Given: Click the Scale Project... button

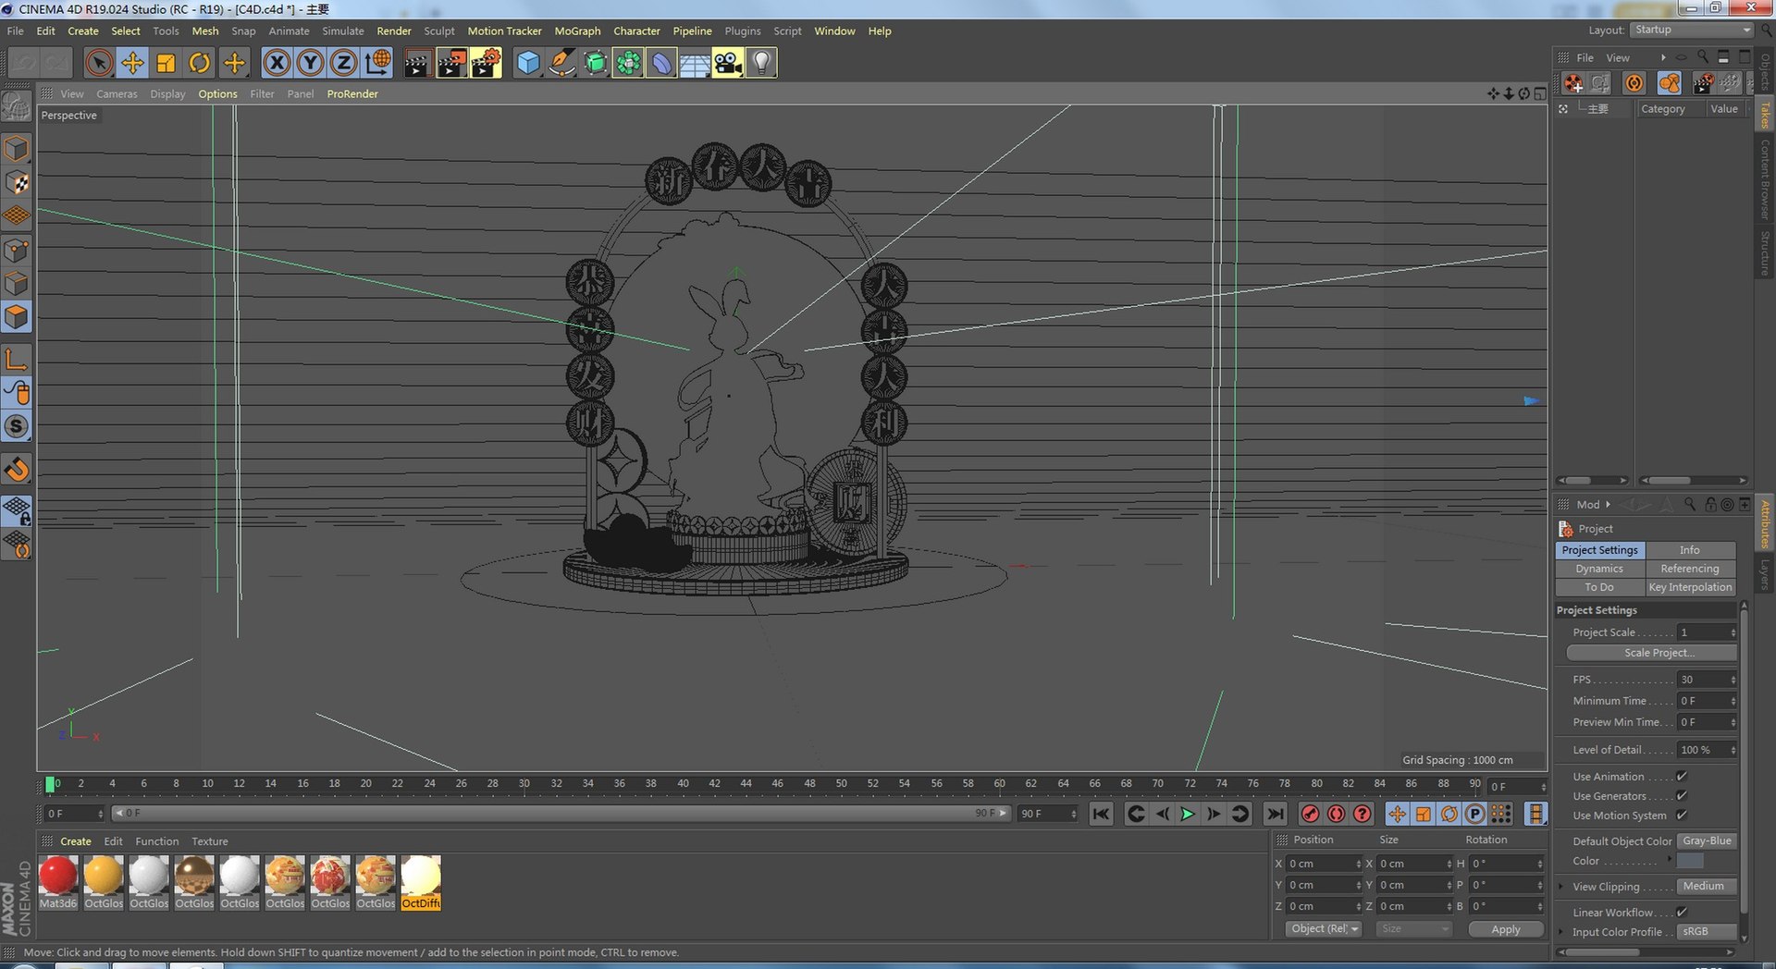Looking at the screenshot, I should (x=1651, y=653).
